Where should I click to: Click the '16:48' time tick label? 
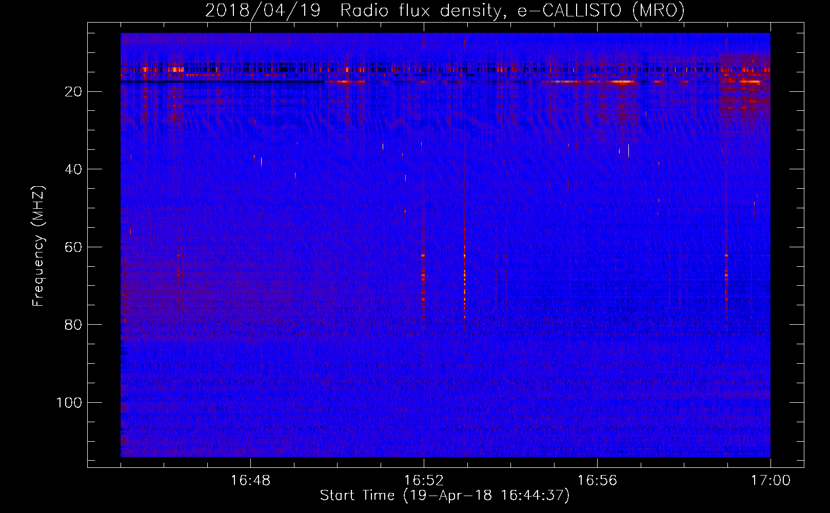pyautogui.click(x=250, y=481)
